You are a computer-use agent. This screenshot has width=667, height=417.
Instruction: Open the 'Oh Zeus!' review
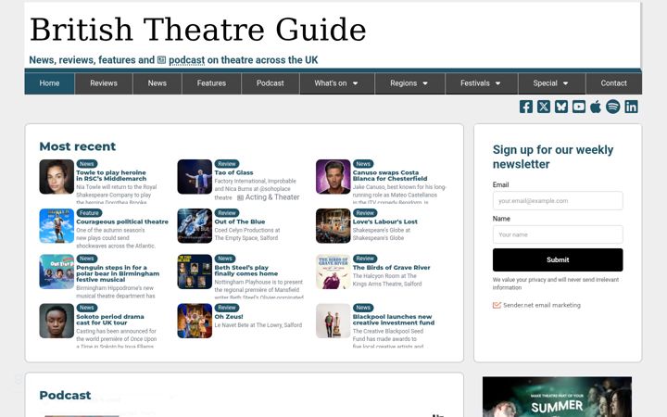(229, 317)
